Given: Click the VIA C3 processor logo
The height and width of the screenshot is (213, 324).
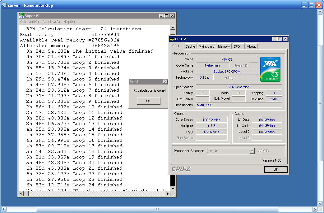Looking at the screenshot, I should 270,69.
